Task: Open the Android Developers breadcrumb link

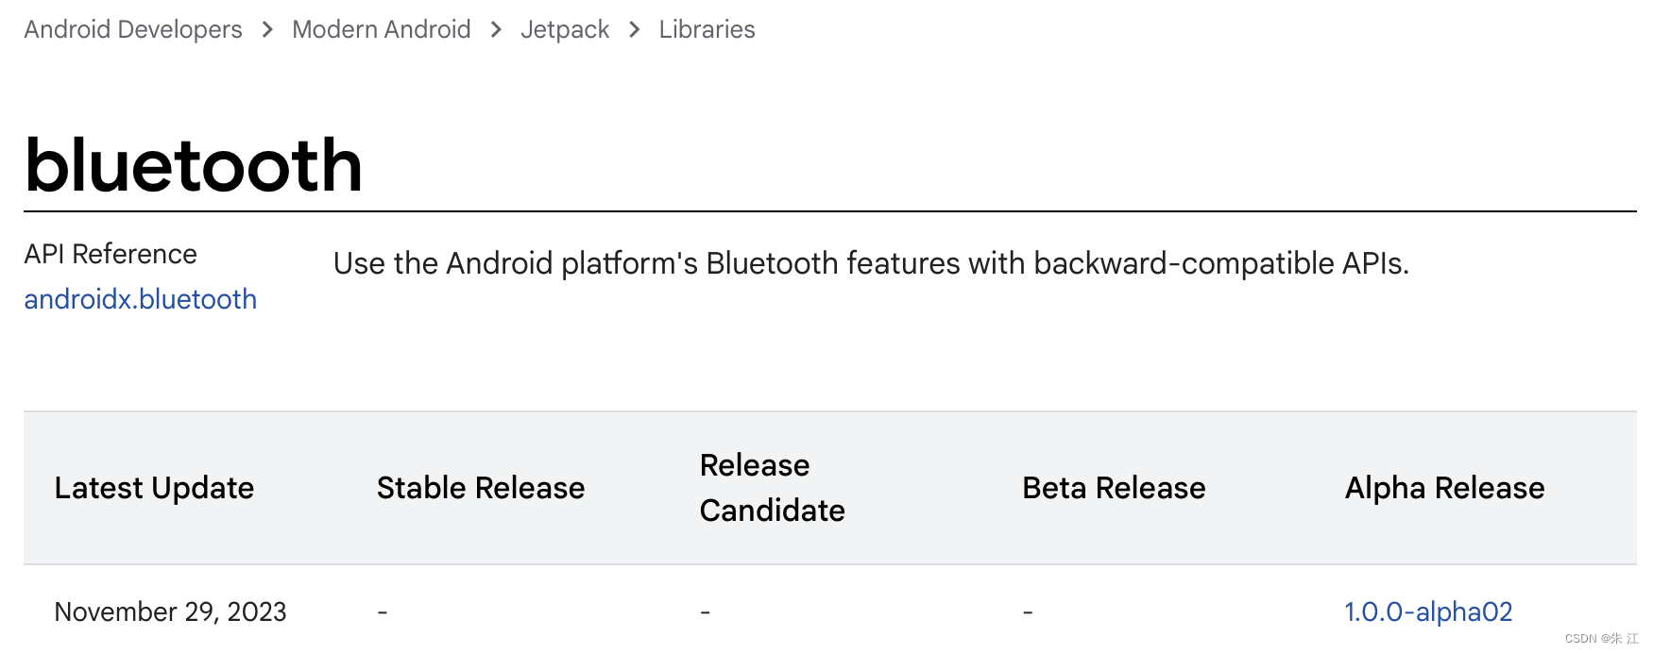Action: [132, 29]
